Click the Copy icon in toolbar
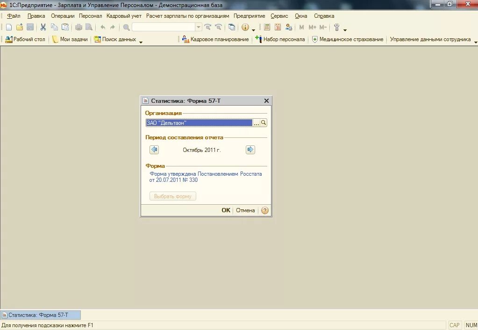Screen dimensions: 478x330 click(x=54, y=27)
